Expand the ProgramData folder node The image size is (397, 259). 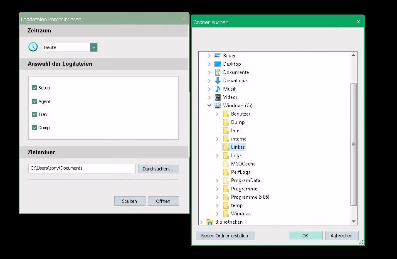point(217,180)
